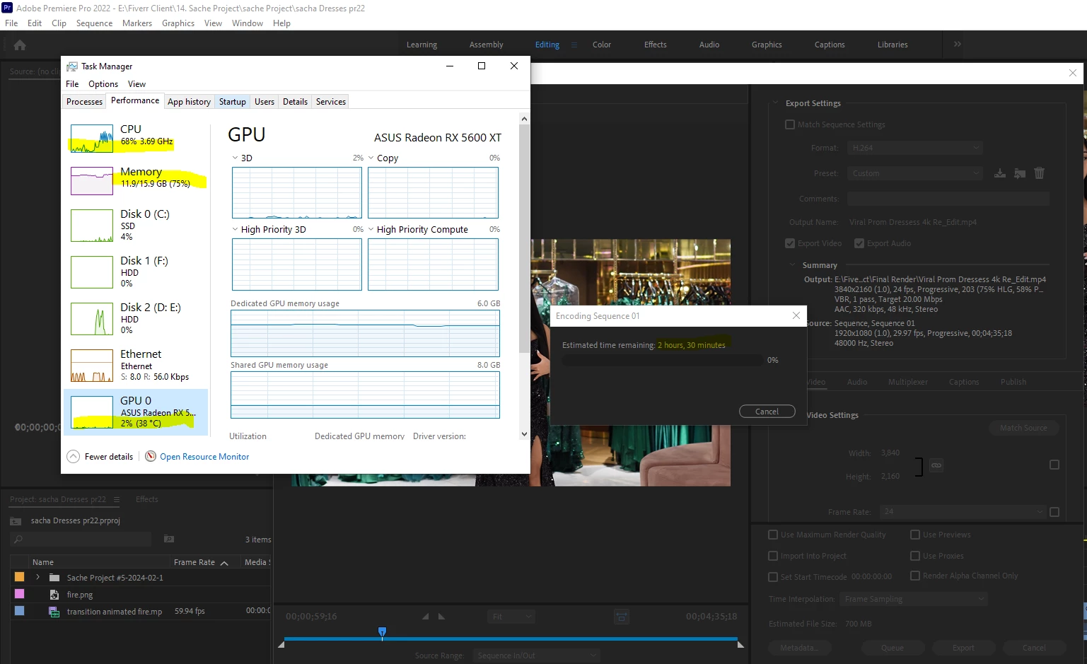The height and width of the screenshot is (664, 1087).
Task: Open the Source Range dropdown
Action: pos(536,656)
